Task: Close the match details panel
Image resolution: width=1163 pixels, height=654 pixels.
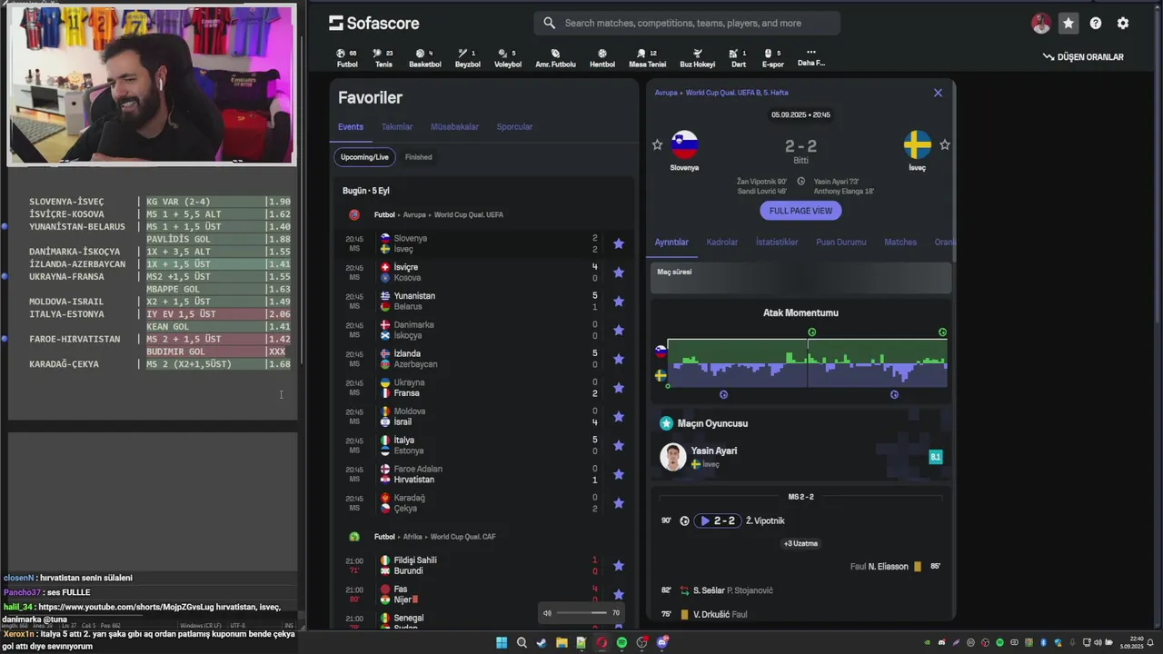Action: click(938, 93)
